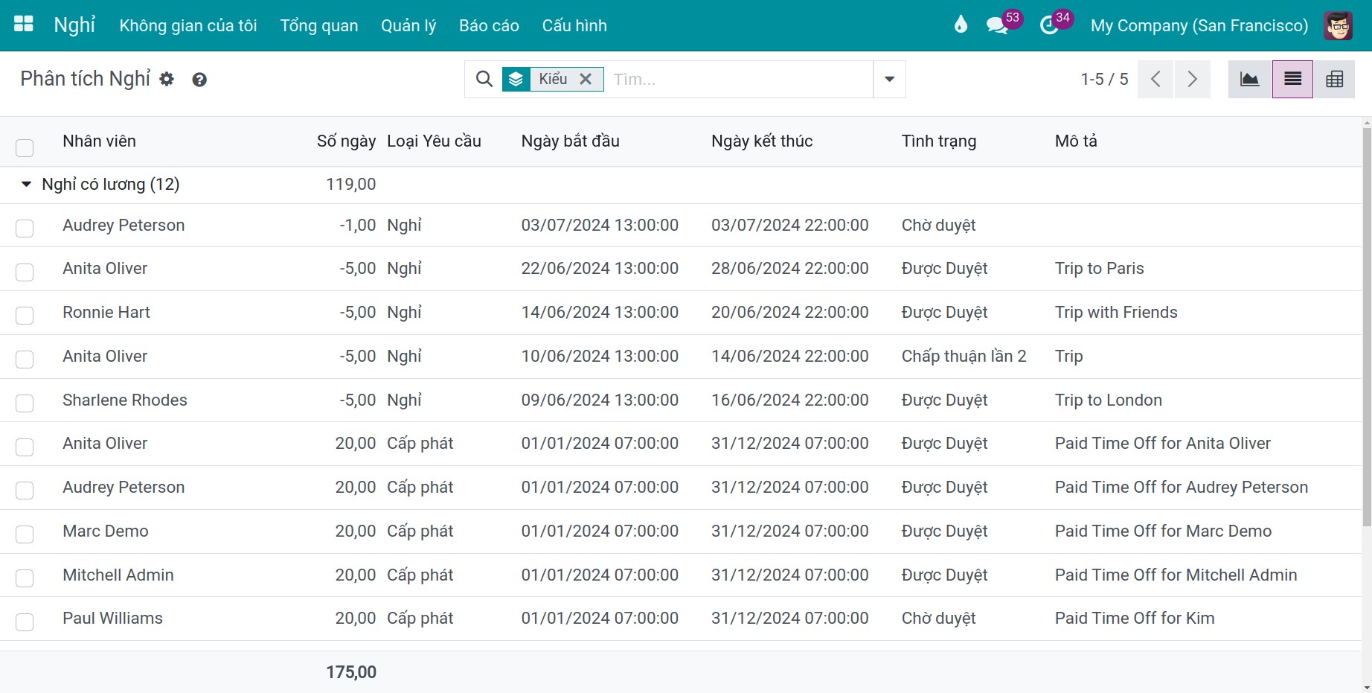Switch to list view
1372x693 pixels.
point(1292,79)
